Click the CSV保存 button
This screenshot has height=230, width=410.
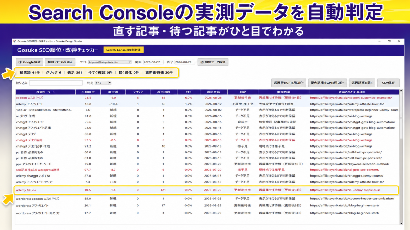point(388,83)
